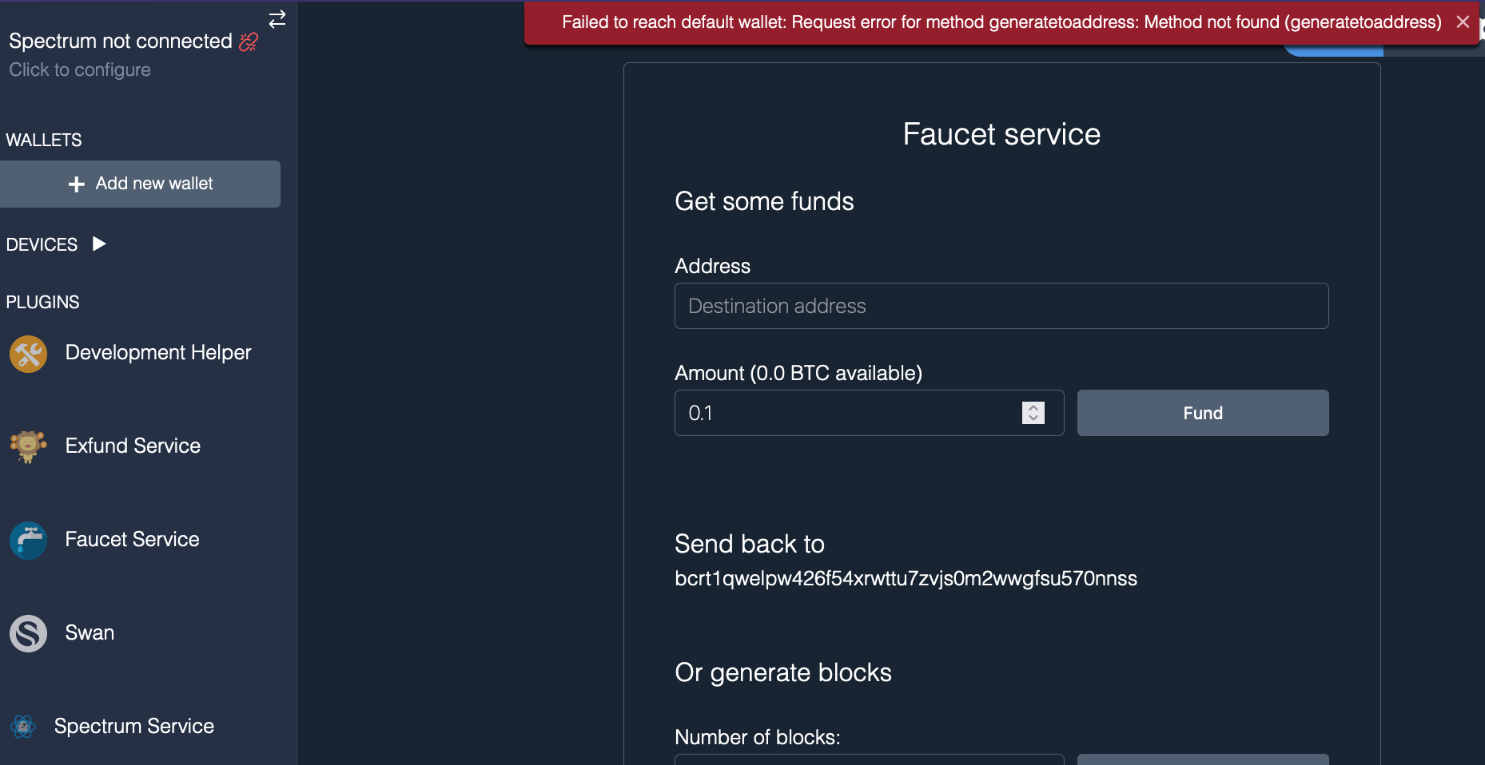Click the plus icon on Add new wallet
The width and height of the screenshot is (1485, 765).
pyautogui.click(x=75, y=184)
